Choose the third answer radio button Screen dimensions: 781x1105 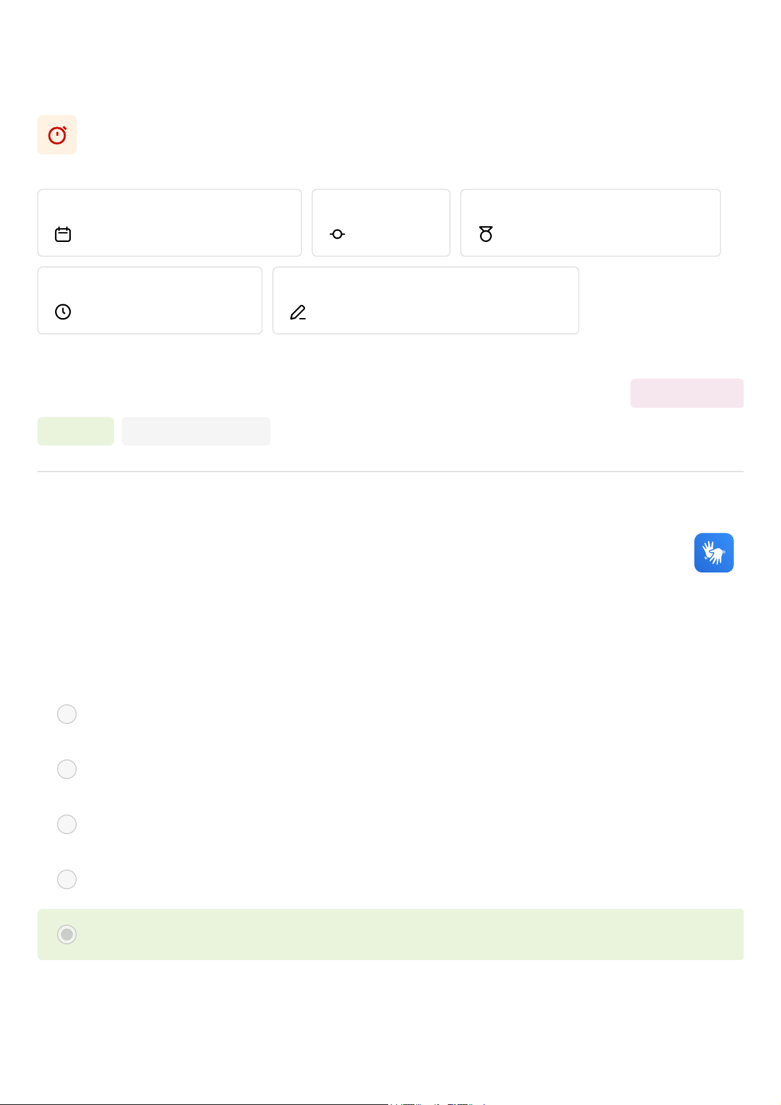click(67, 824)
